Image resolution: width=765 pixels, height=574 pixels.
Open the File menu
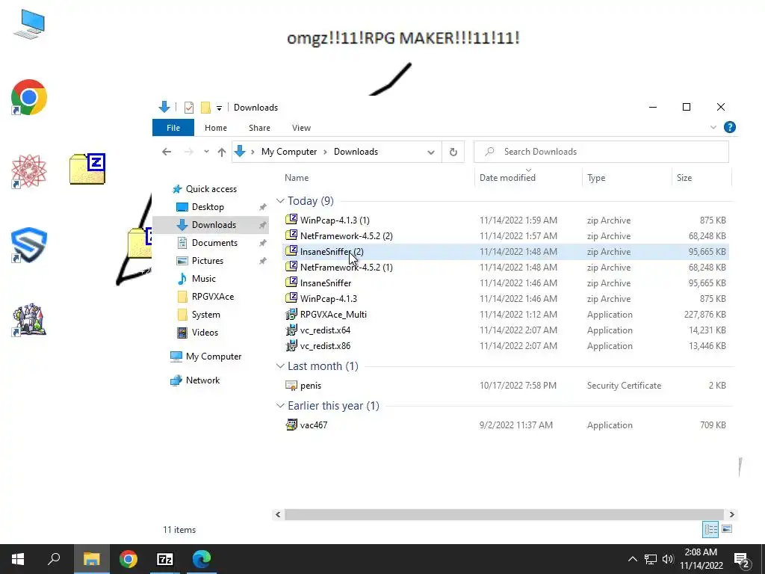(173, 128)
